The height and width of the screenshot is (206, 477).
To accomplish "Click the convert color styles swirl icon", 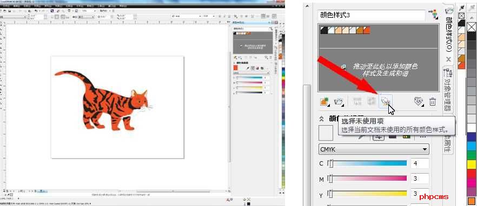I will pos(419,101).
